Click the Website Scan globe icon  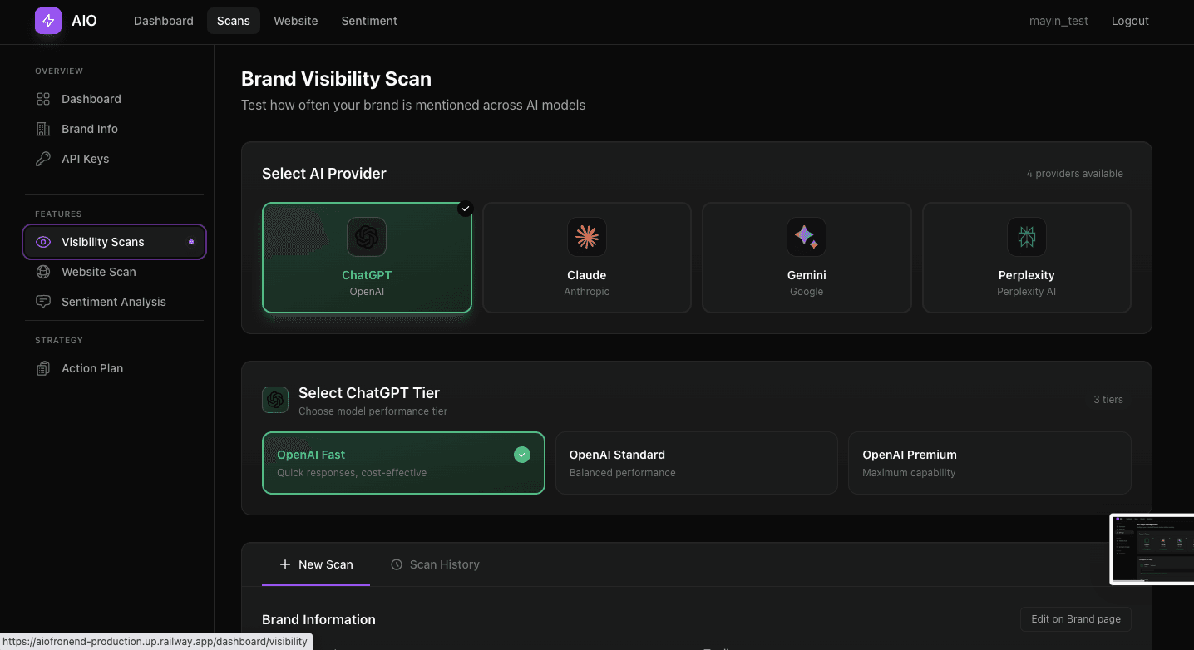tap(43, 272)
